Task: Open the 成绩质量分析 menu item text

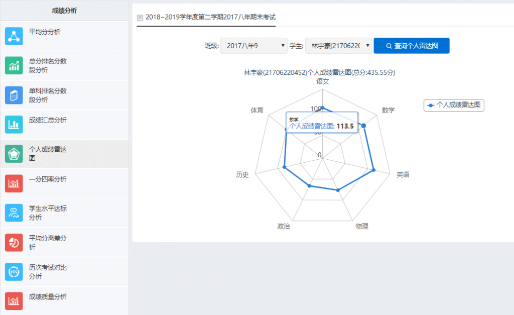Action: 48,297
